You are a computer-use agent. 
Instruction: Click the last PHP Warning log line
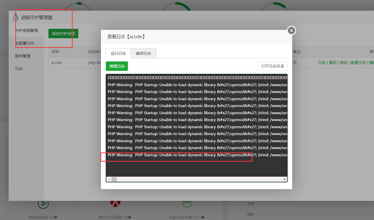click(197, 155)
